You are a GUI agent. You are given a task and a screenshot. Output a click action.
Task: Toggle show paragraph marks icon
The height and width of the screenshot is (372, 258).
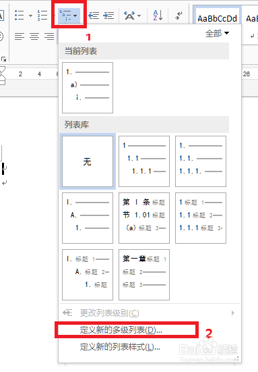(179, 16)
